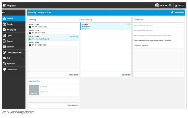Click the schermindeling pencil icon
The width and height of the screenshot is (188, 118).
pos(172,12)
